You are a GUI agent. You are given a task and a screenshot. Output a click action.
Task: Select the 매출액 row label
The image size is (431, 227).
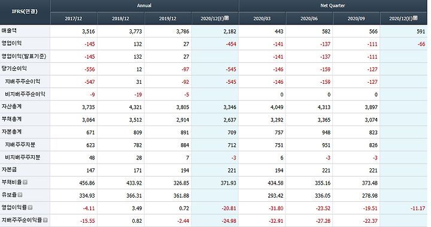(x=9, y=31)
